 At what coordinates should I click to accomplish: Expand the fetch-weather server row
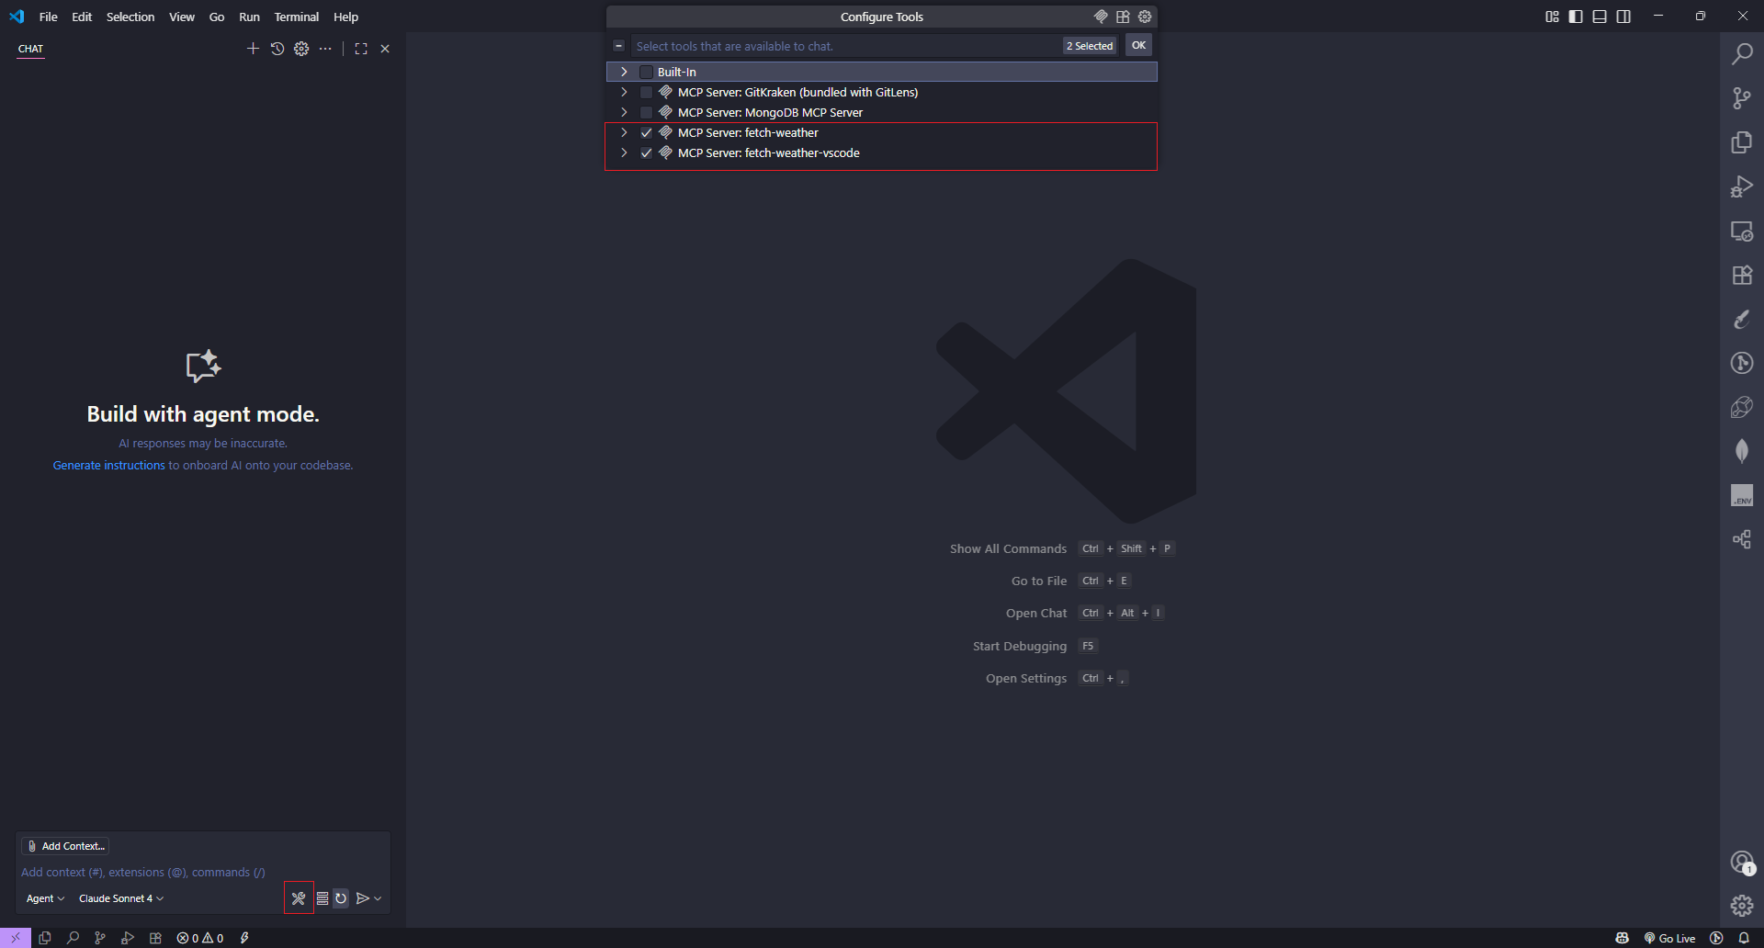[624, 132]
